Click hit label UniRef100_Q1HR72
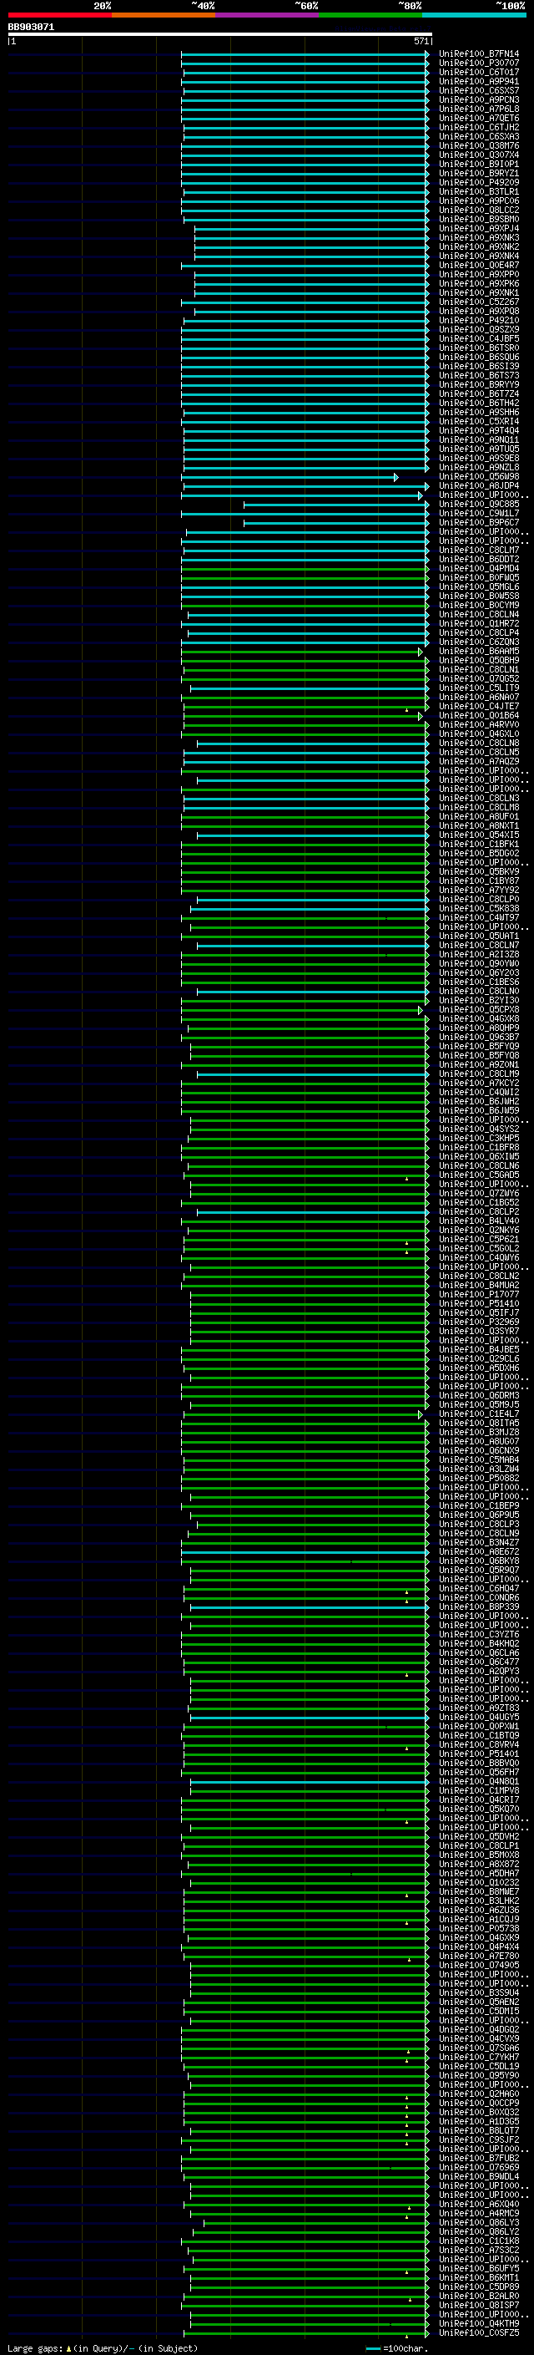This screenshot has width=534, height=2355. [479, 623]
